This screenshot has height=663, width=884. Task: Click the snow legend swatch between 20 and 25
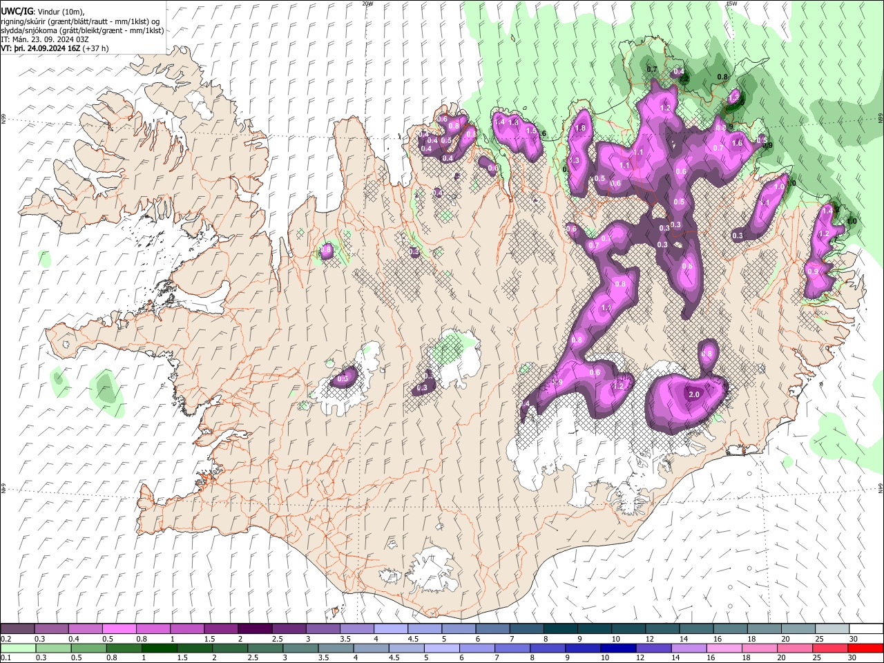point(798,628)
